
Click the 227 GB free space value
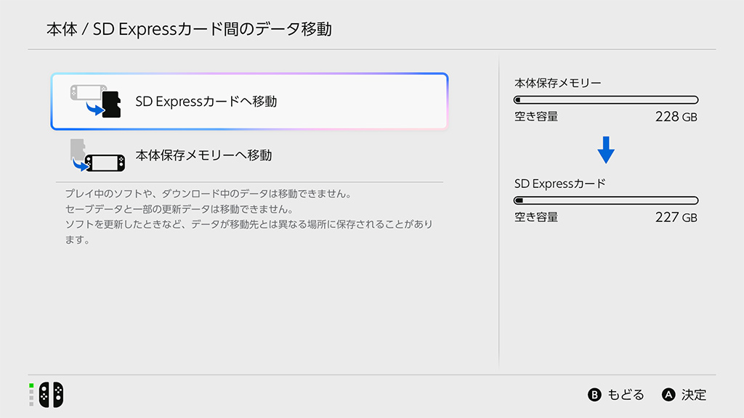676,217
